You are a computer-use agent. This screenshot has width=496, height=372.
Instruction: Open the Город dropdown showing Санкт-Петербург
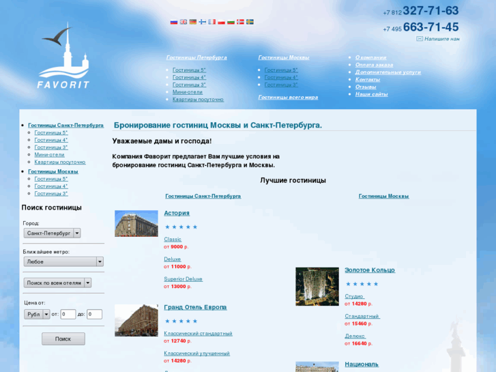coord(53,233)
